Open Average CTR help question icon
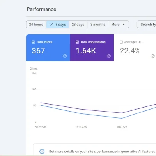Image resolution: width=156 pixels, height=156 pixels. (x=153, y=56)
